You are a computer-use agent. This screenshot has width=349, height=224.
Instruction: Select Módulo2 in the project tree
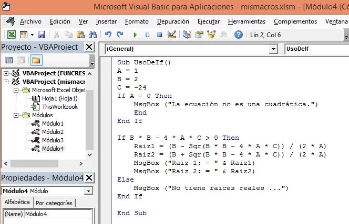(53, 132)
